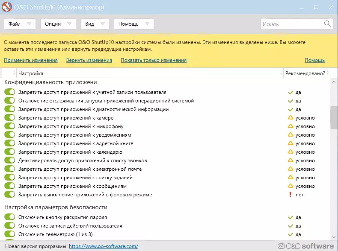Click the triangle icon for e-mail row
Viewport: 338px width, 251px height.
(x=291, y=169)
